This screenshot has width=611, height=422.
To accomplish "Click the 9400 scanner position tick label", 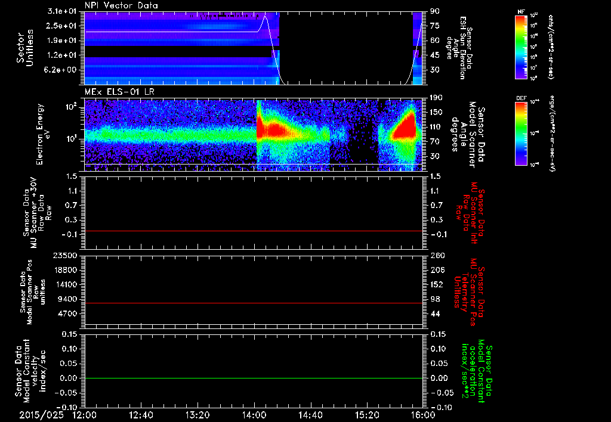I will (x=67, y=299).
